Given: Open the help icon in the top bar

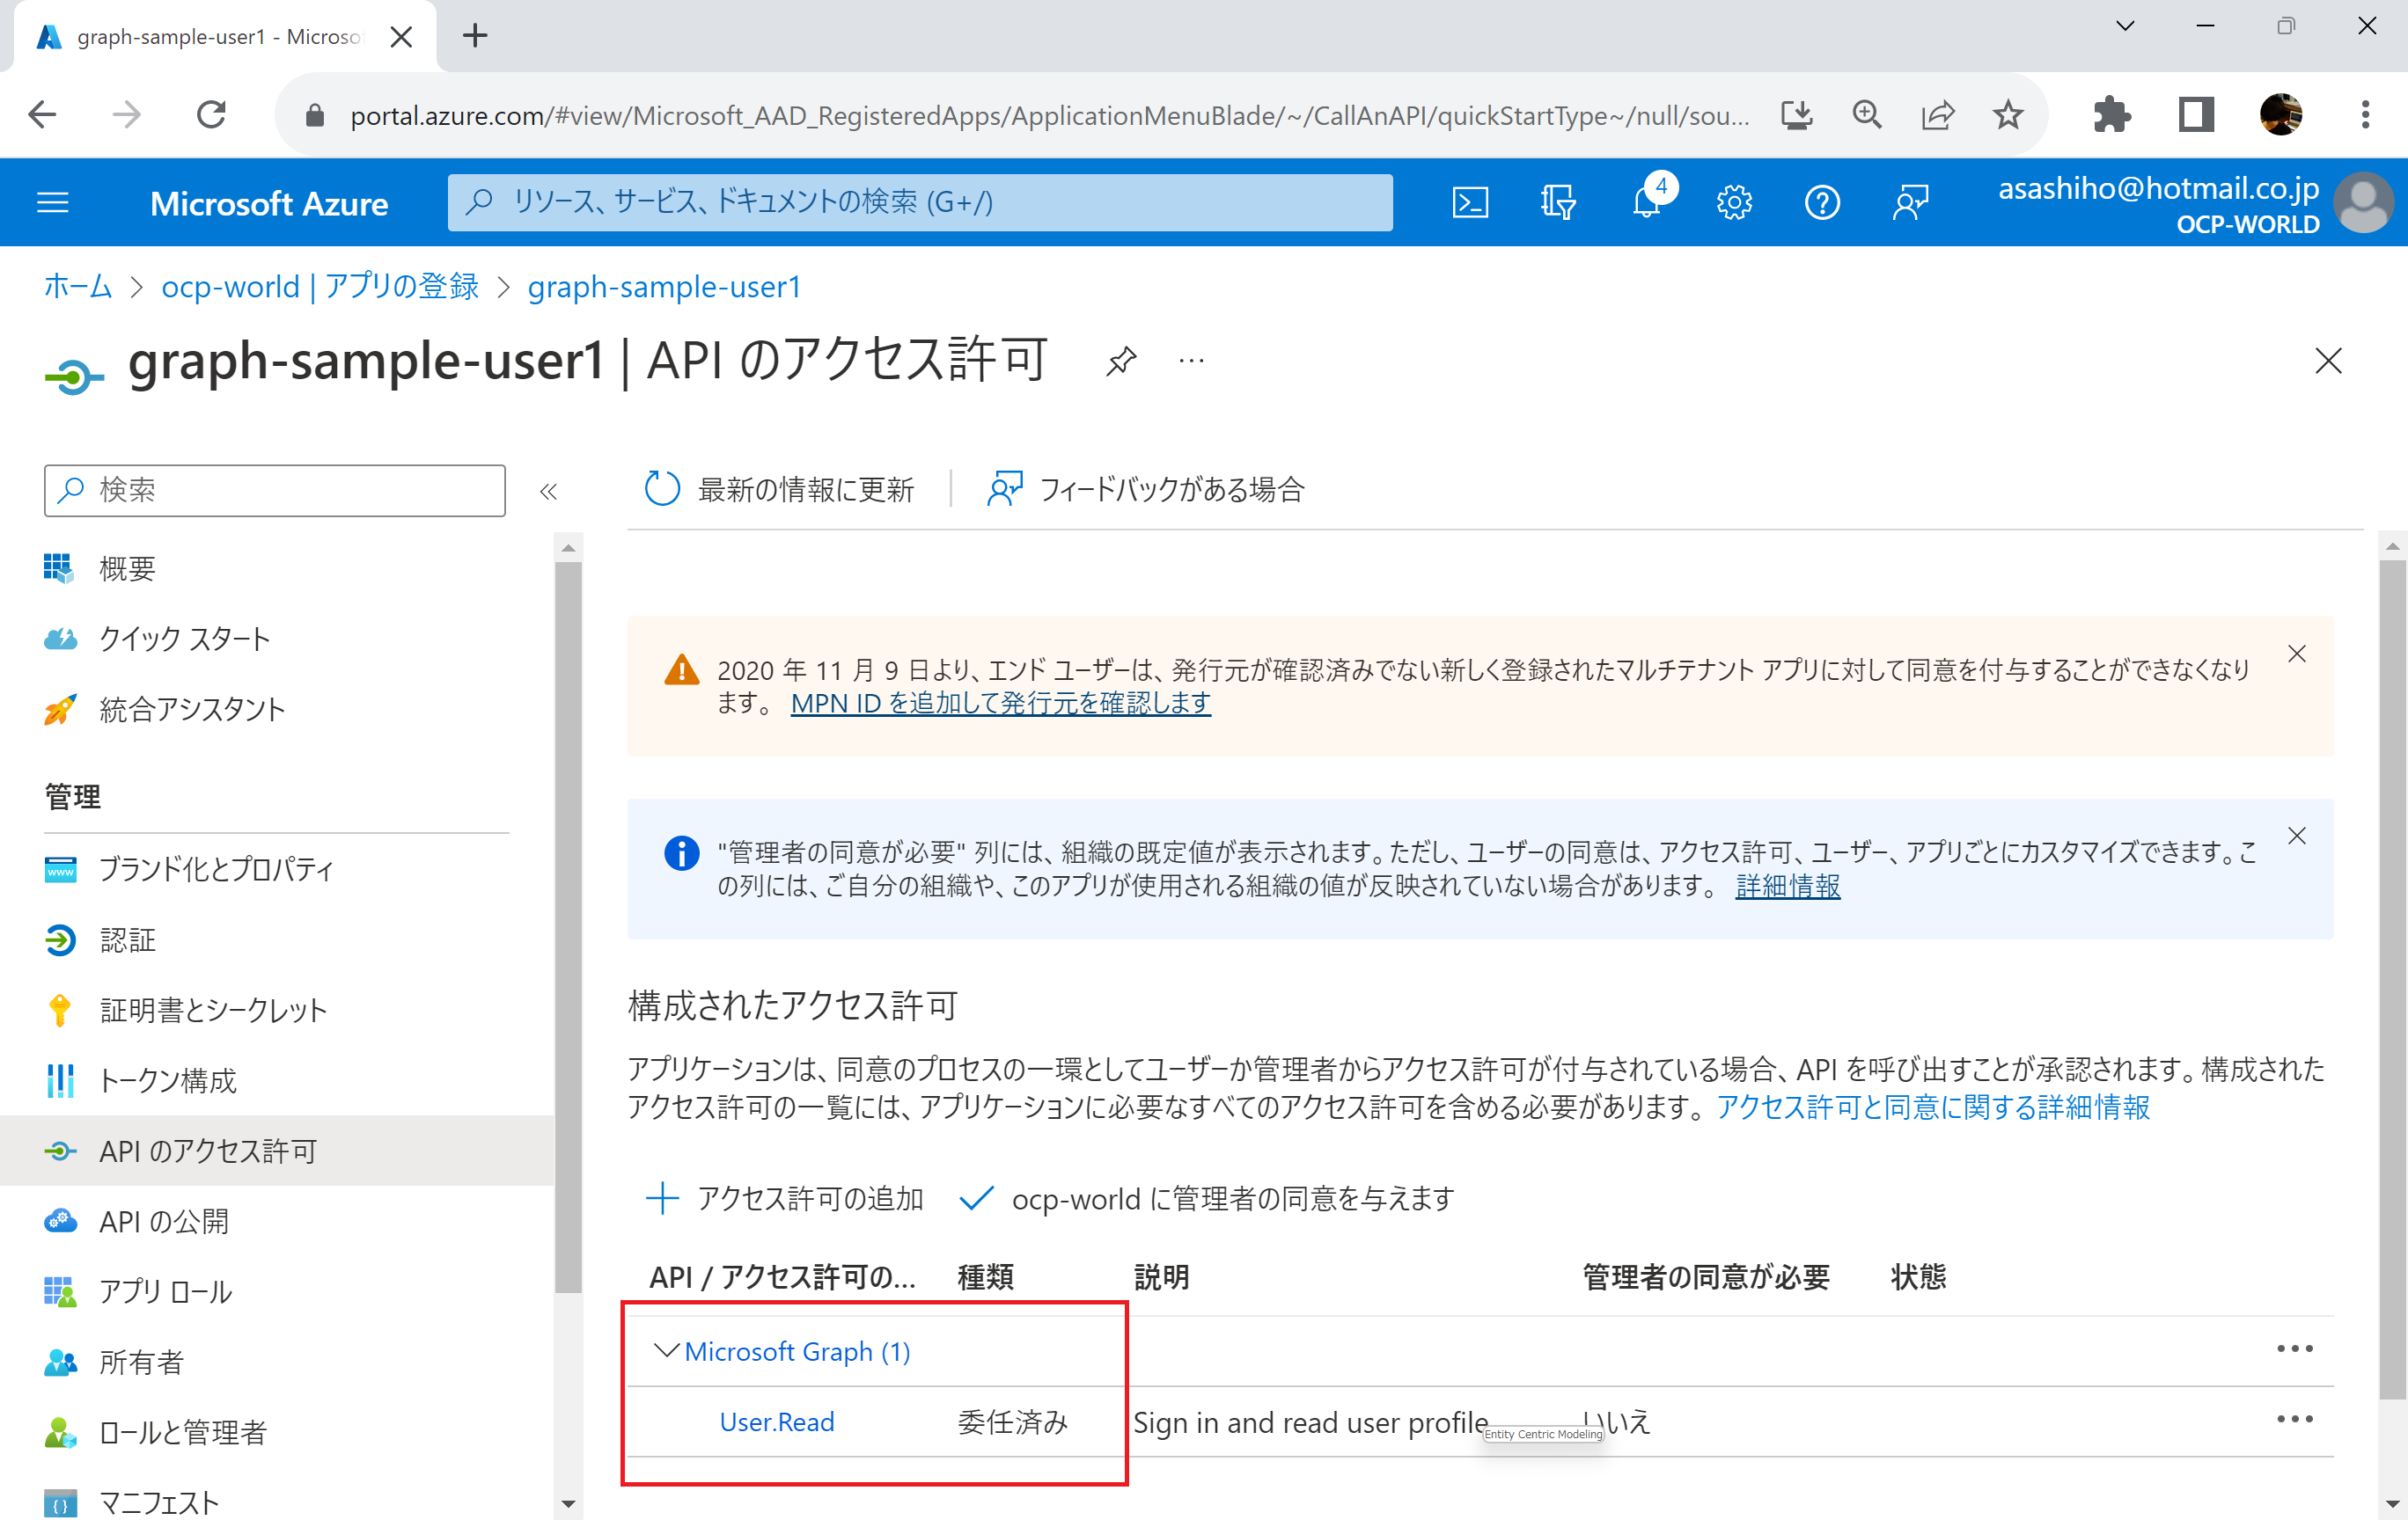Looking at the screenshot, I should 1822,201.
